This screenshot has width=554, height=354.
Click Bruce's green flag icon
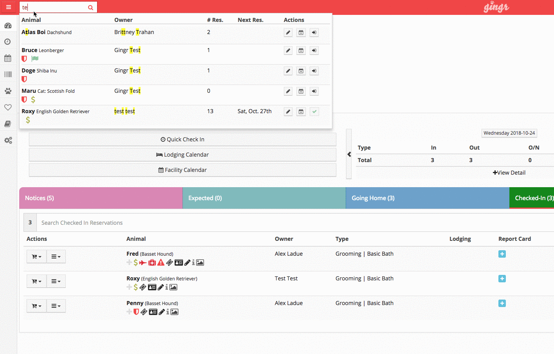tap(35, 59)
